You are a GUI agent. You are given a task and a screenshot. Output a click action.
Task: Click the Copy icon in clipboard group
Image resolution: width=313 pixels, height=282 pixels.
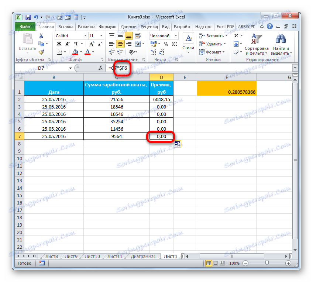(x=41, y=44)
